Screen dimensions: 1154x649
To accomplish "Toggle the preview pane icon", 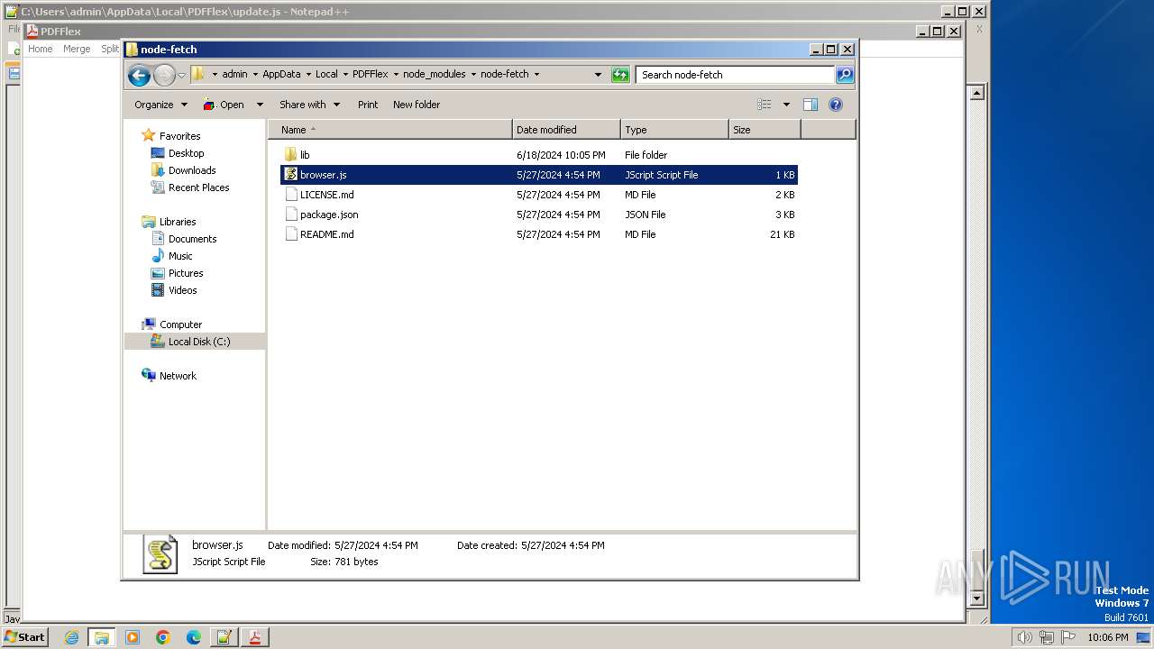I will 811,105.
